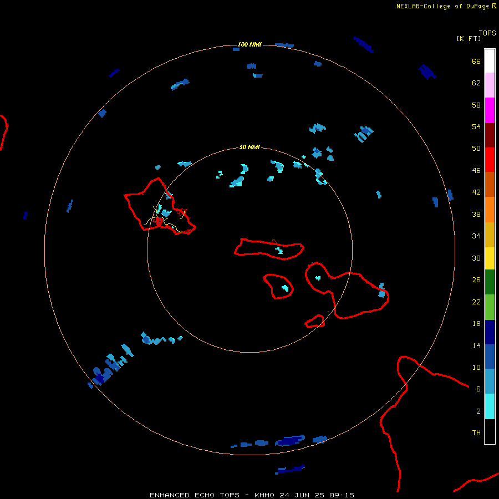Click legend value 18

(x=476, y=324)
